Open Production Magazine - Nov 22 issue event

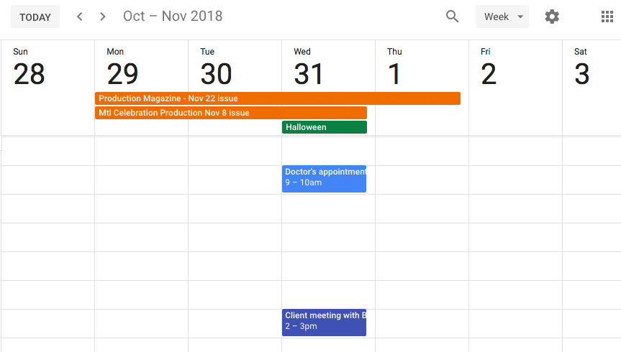(x=278, y=98)
